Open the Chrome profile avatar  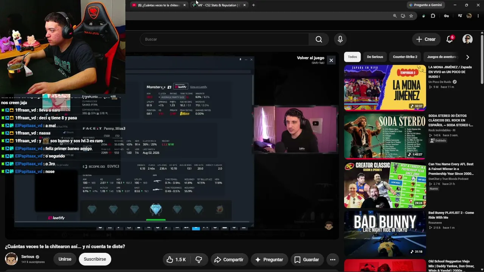(x=469, y=16)
